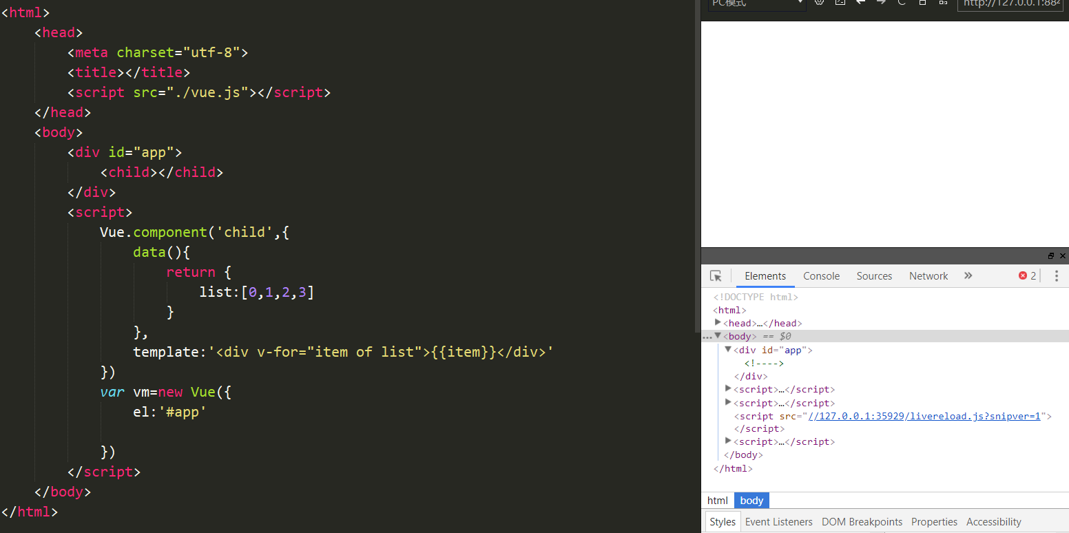The height and width of the screenshot is (533, 1069).
Task: Open the Accessibility pane tab
Action: point(993,522)
